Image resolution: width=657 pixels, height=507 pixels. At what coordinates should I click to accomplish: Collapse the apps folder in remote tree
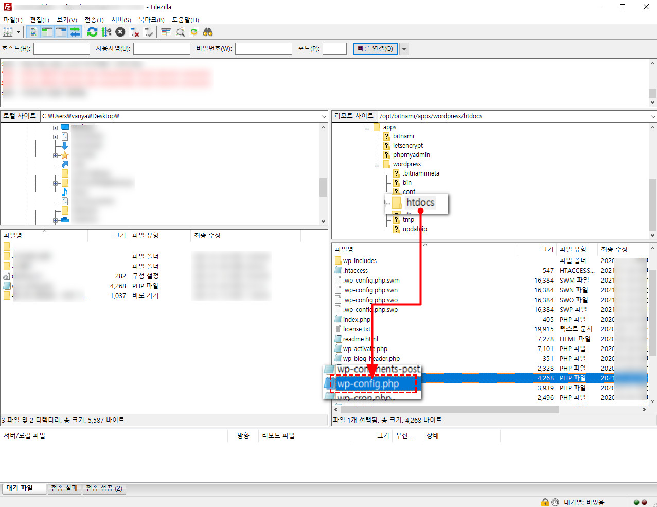367,127
